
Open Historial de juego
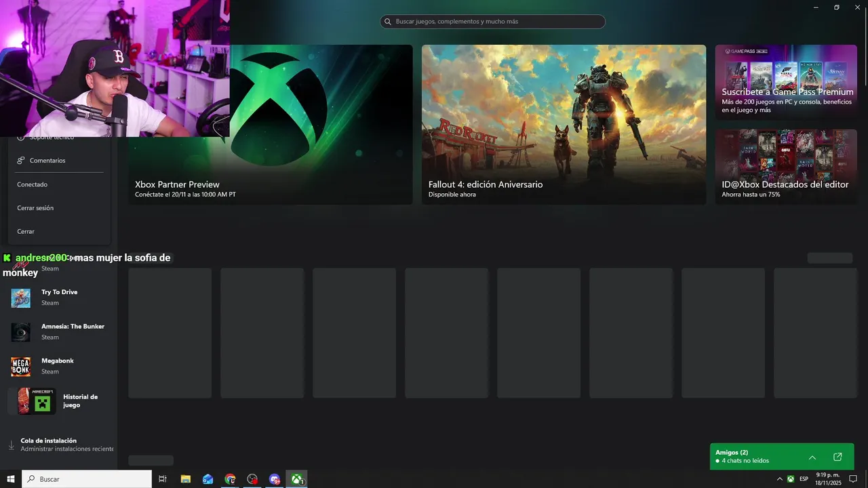pos(58,401)
